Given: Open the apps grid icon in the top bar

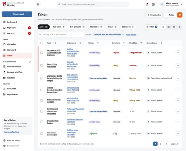Looking at the screenshot, I should 38,4.
